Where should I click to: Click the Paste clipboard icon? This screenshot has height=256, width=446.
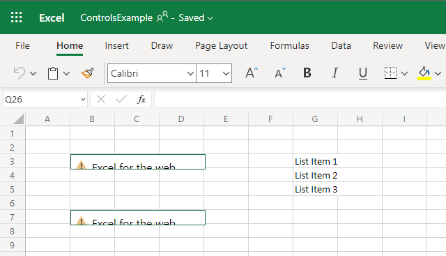[x=53, y=73]
